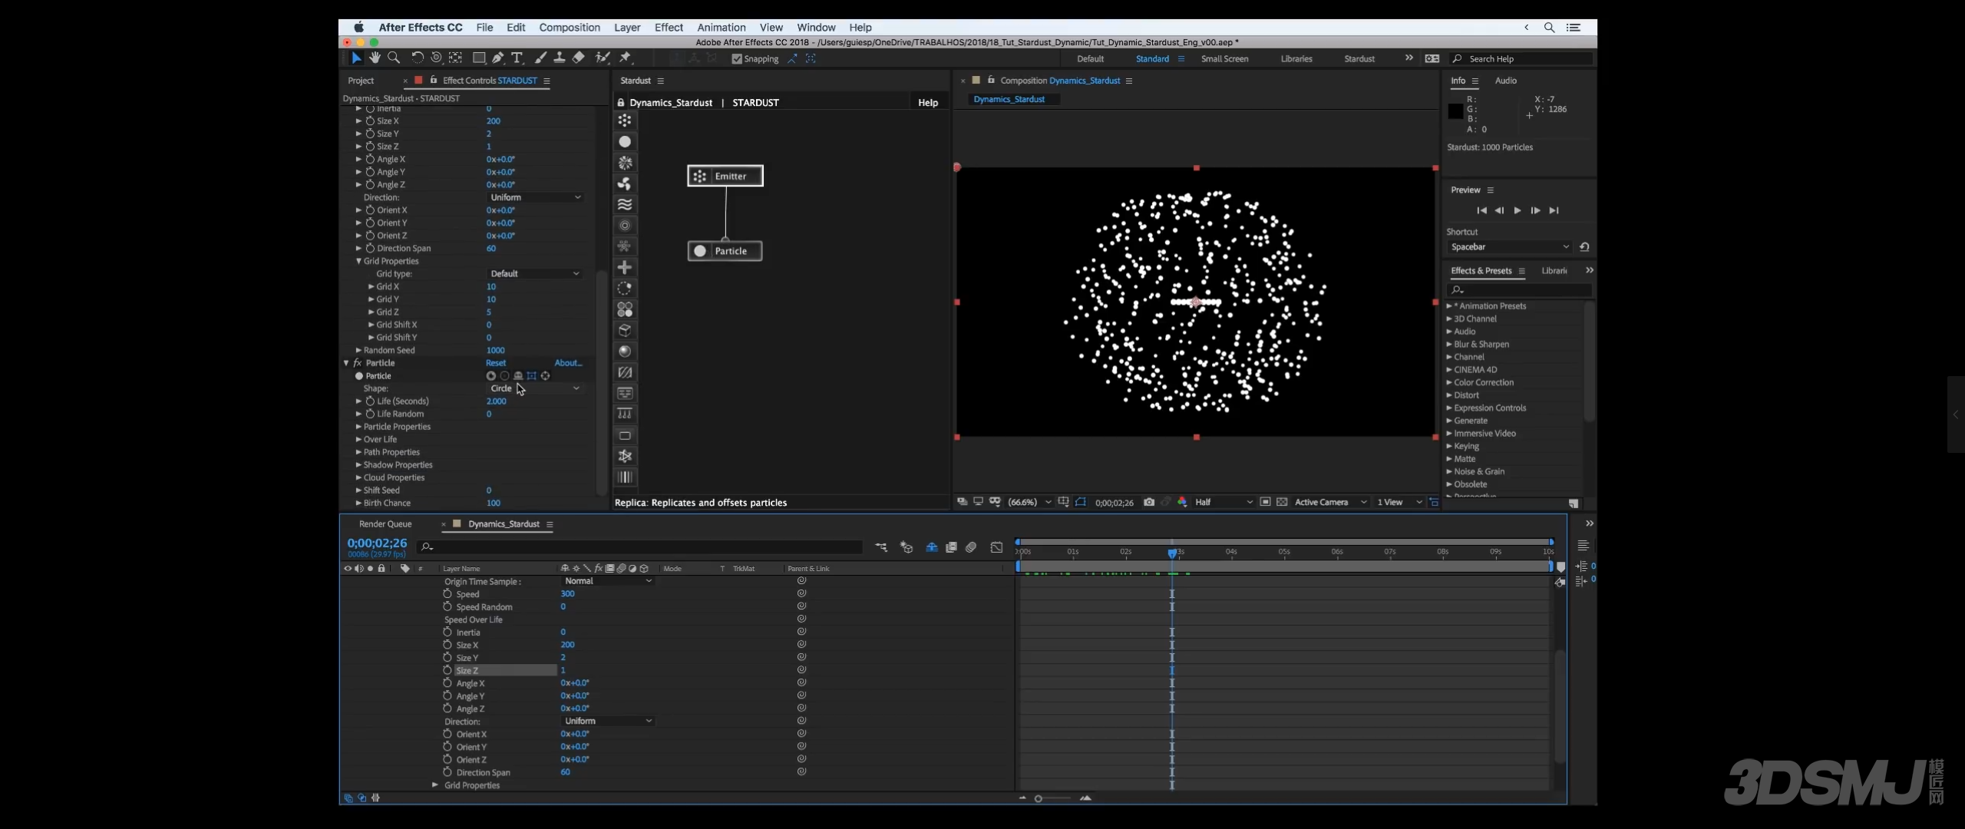Toggle stopwatch for Size X in Effect Controls

(370, 121)
